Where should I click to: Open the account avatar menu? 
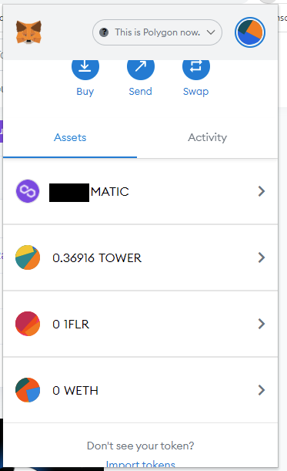tap(250, 32)
